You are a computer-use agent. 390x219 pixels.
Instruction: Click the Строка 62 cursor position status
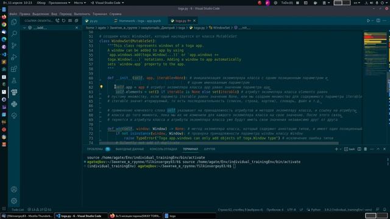point(240,210)
